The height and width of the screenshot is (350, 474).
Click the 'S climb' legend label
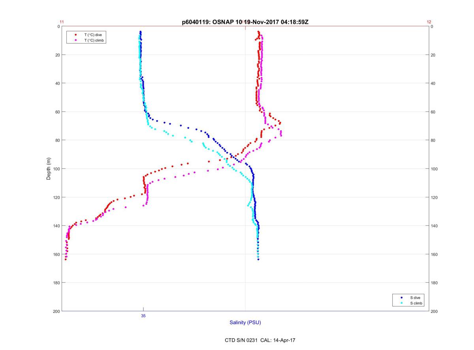416,303
